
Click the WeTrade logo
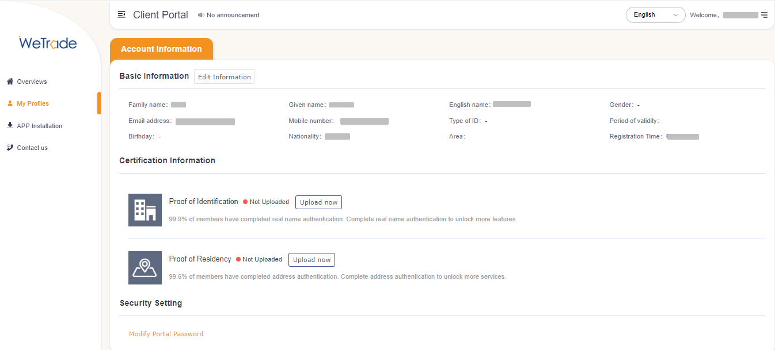coord(48,43)
